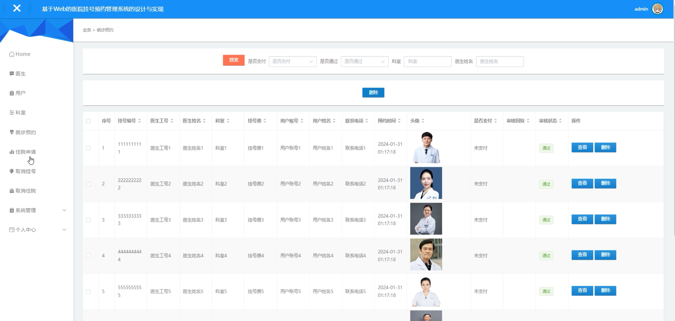Open doctor photo in row 2
675x321 pixels.
click(x=426, y=183)
